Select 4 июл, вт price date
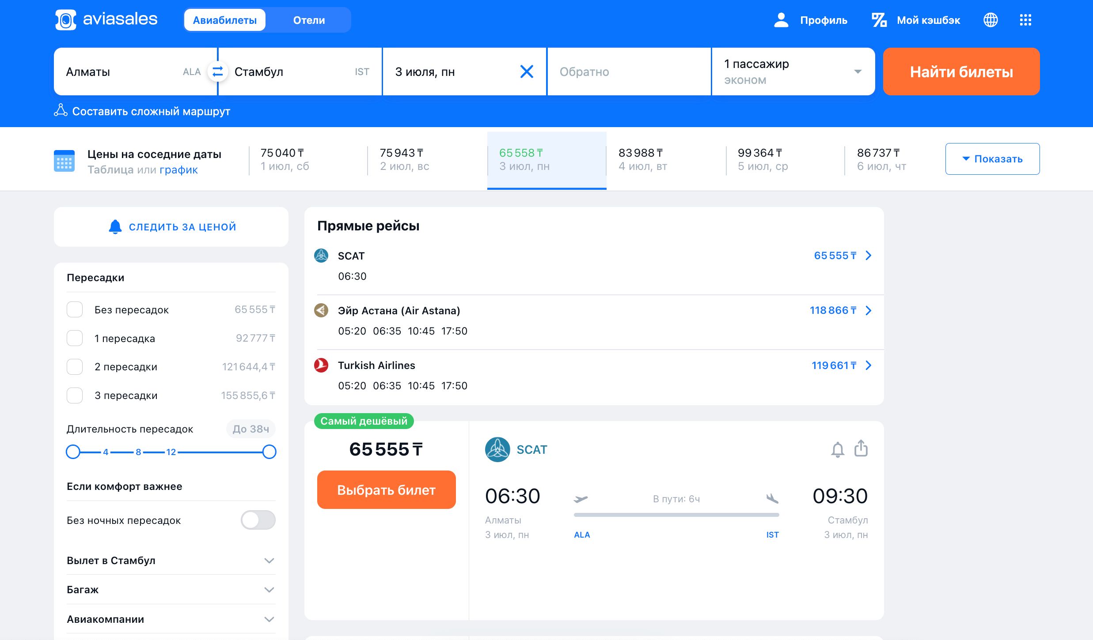 (x=666, y=159)
